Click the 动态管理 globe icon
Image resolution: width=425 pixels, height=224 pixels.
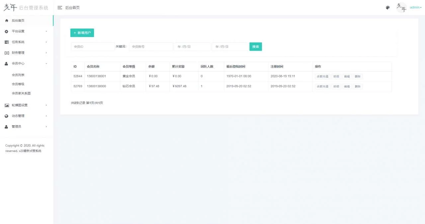(x=7, y=116)
